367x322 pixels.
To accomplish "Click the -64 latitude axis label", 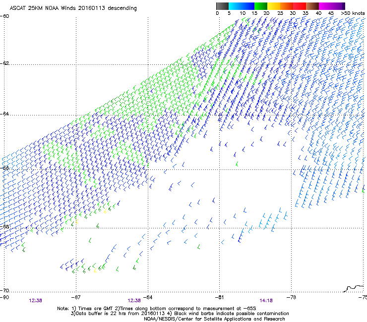I will point(5,114).
